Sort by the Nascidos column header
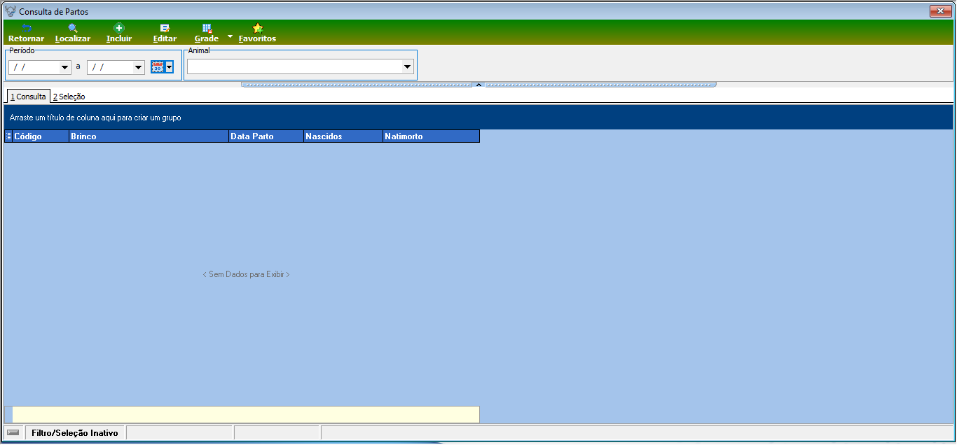Image resolution: width=957 pixels, height=445 pixels. click(343, 136)
